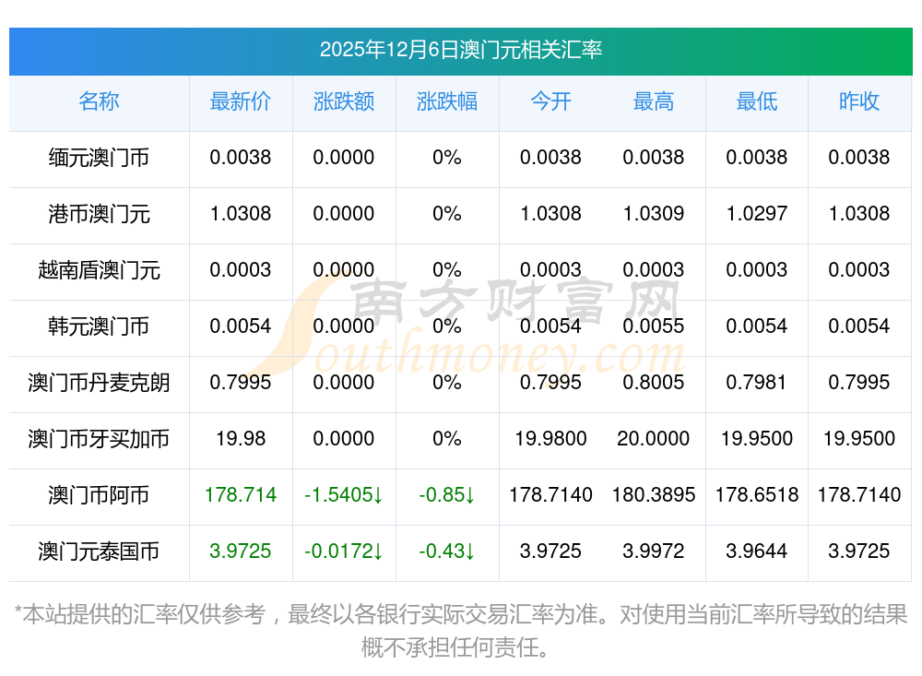Click the 涨跌额 column header

click(x=344, y=101)
